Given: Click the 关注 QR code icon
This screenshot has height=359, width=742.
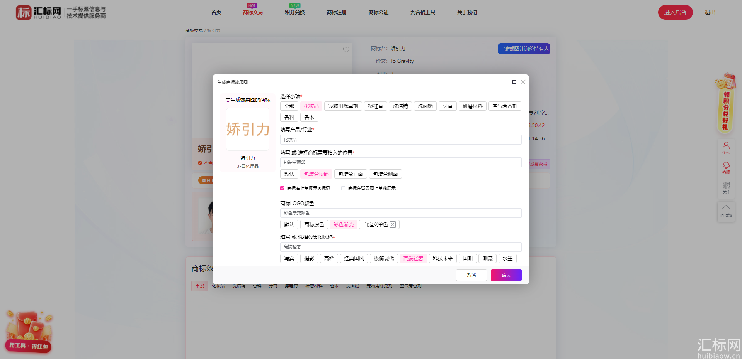Looking at the screenshot, I should (726, 188).
